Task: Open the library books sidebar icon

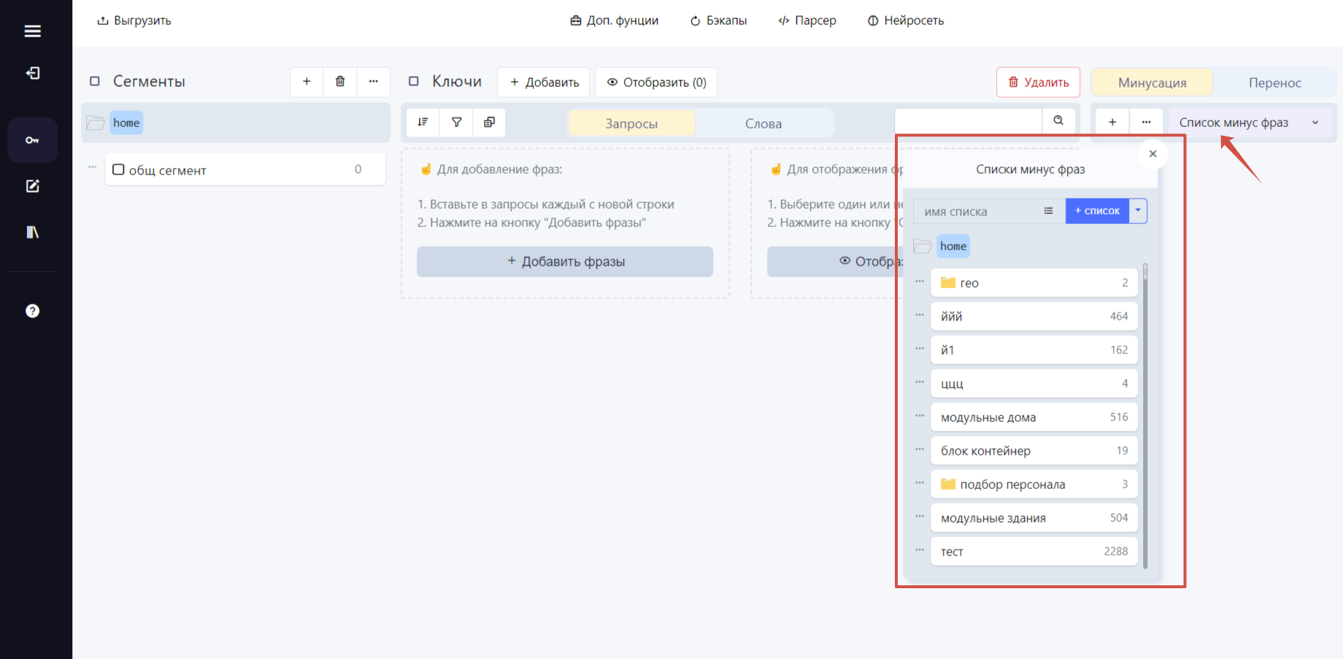Action: click(x=32, y=232)
